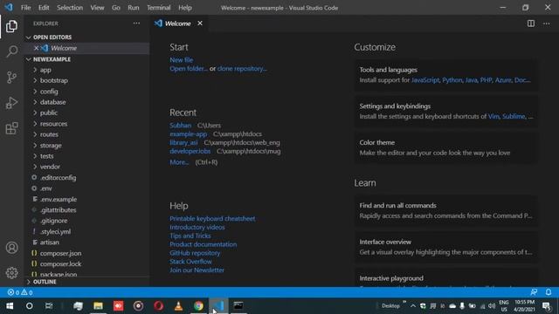This screenshot has height=314, width=559.
Task: Open Printable keyboard cheatsheet link
Action: (212, 219)
